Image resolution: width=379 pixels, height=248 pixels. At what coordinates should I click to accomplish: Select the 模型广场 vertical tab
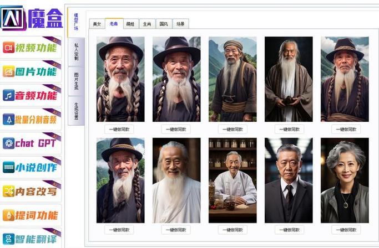pos(76,22)
